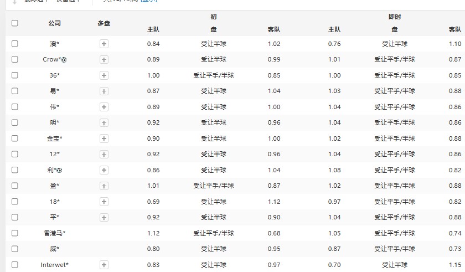Open the plus expander for 18*
This screenshot has width=465, height=272.
tap(104, 202)
